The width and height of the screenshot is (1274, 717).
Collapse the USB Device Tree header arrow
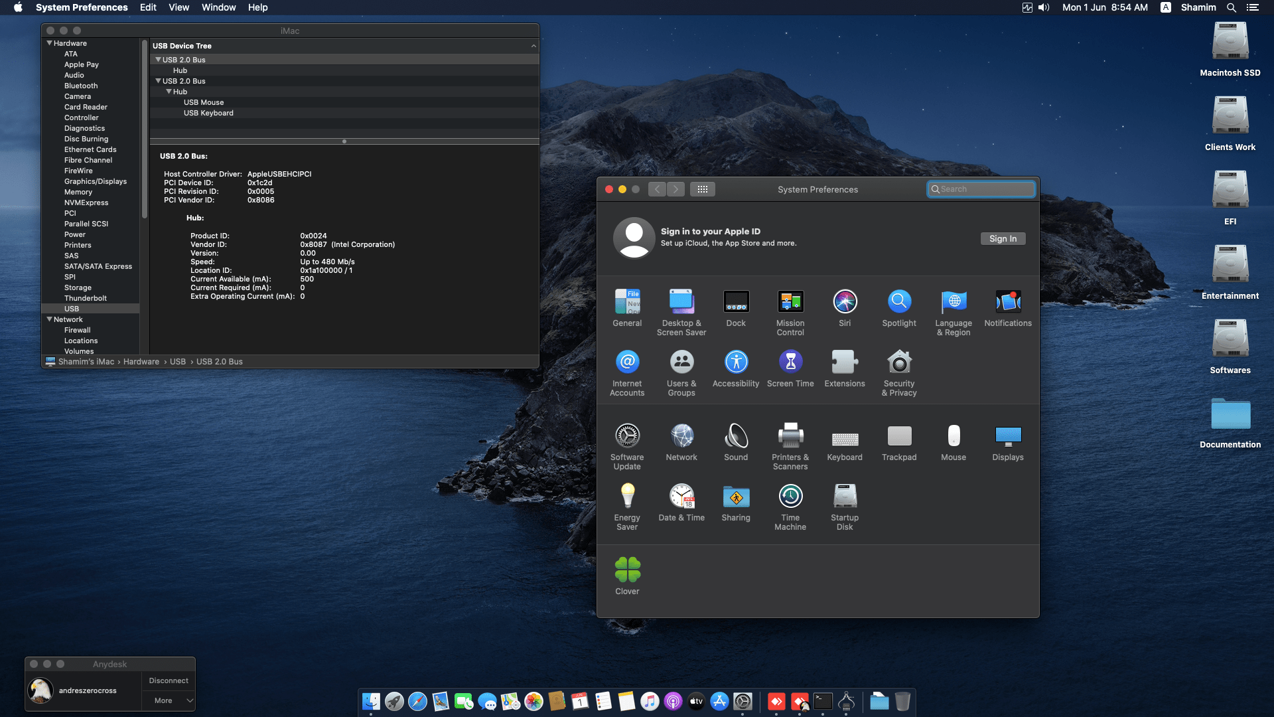(533, 46)
